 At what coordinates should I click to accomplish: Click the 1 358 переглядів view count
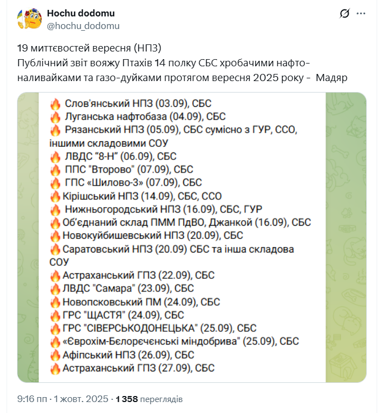coord(149,399)
